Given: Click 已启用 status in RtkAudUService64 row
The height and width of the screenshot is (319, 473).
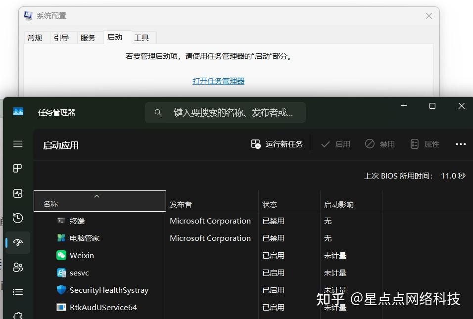Looking at the screenshot, I should 273,307.
